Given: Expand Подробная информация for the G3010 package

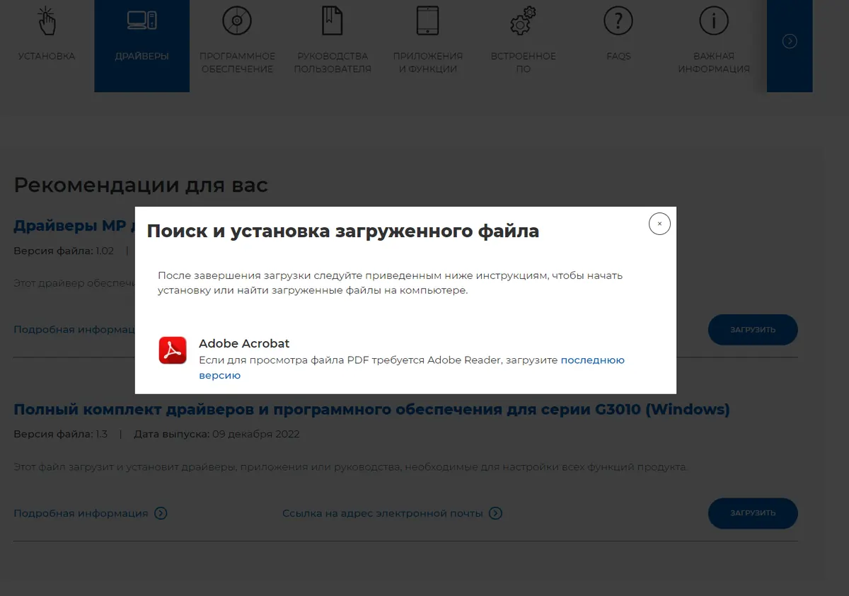Looking at the screenshot, I should 81,513.
